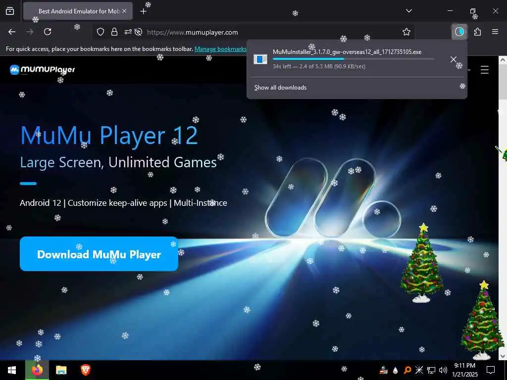Viewport: 507px width, 380px height.
Task: Bookmark this page with star icon
Action: click(406, 32)
